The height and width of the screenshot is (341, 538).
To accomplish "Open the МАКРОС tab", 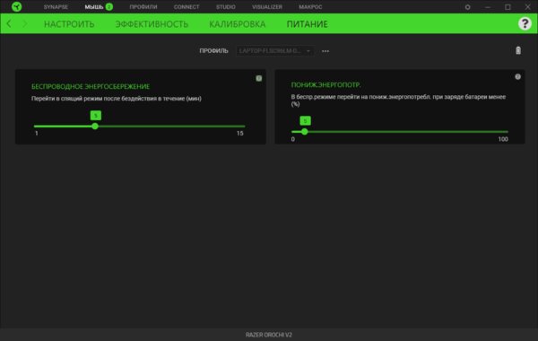I will pos(310,7).
